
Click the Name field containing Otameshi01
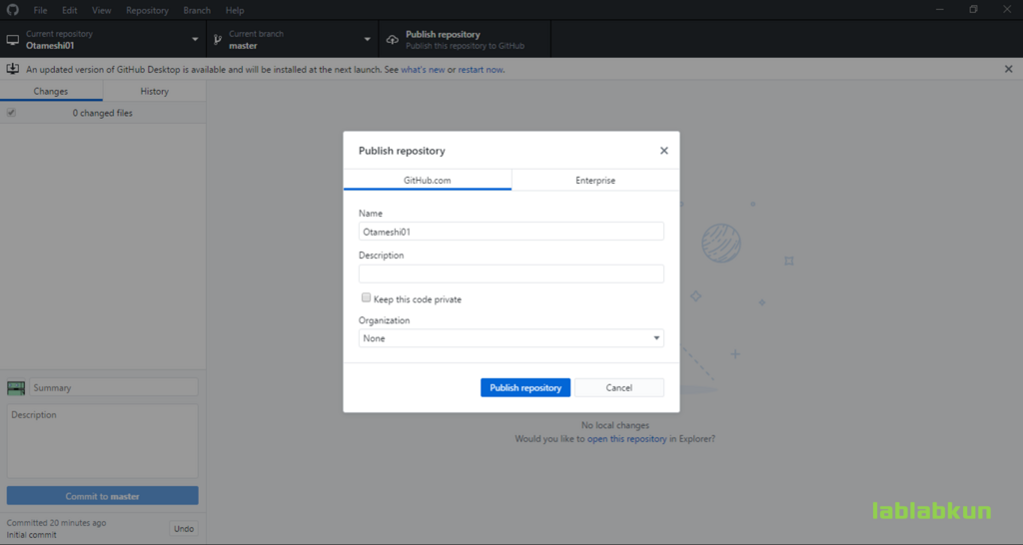(511, 232)
